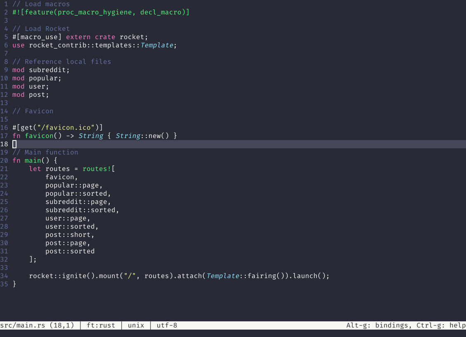Click the final closing brace on line 35

point(14,284)
